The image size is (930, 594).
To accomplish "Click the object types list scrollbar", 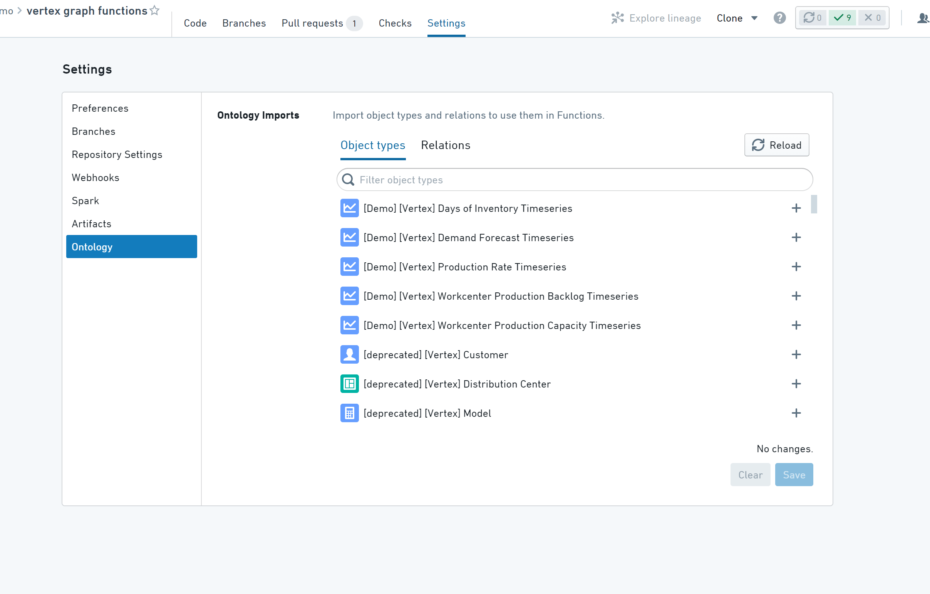I will (814, 204).
